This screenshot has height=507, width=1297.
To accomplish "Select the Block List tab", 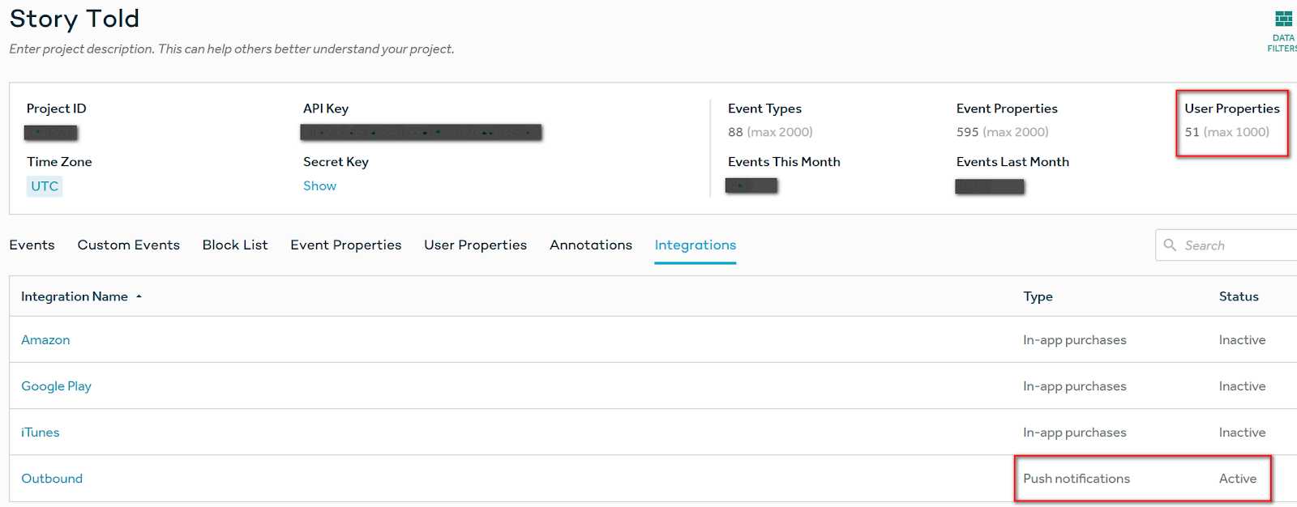I will click(x=235, y=245).
